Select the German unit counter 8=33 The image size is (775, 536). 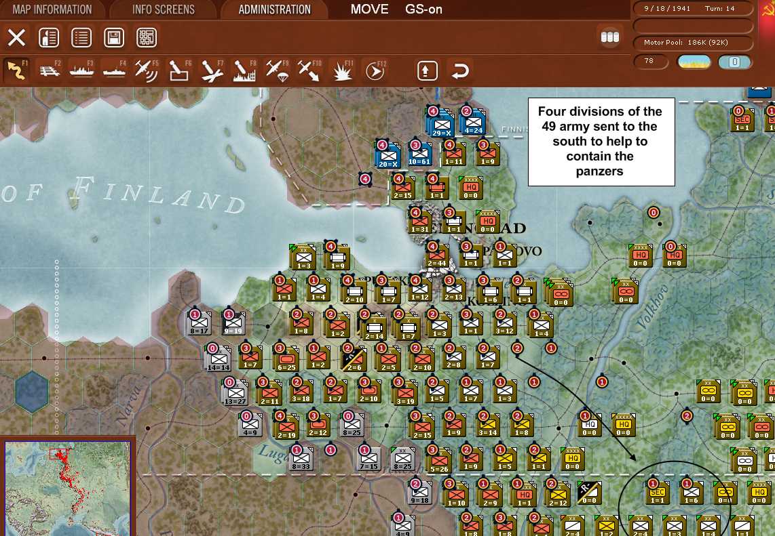pos(301,459)
